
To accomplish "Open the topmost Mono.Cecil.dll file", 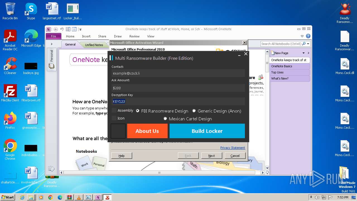I will pos(345,66).
